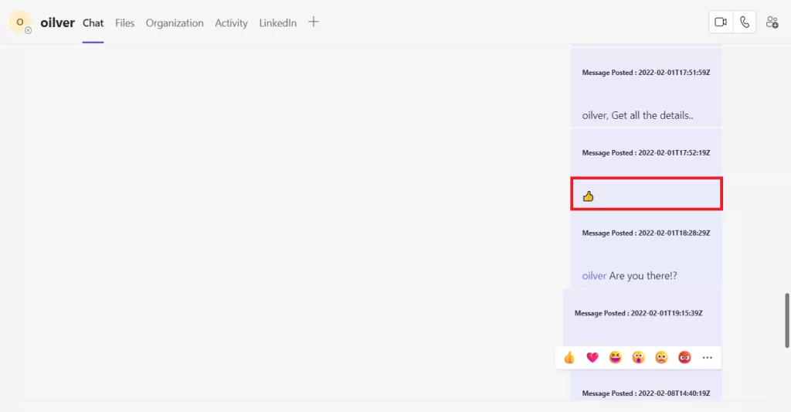Select message 'oilver, Get all the details..'
Viewport: 791px width, 412px height.
637,115
